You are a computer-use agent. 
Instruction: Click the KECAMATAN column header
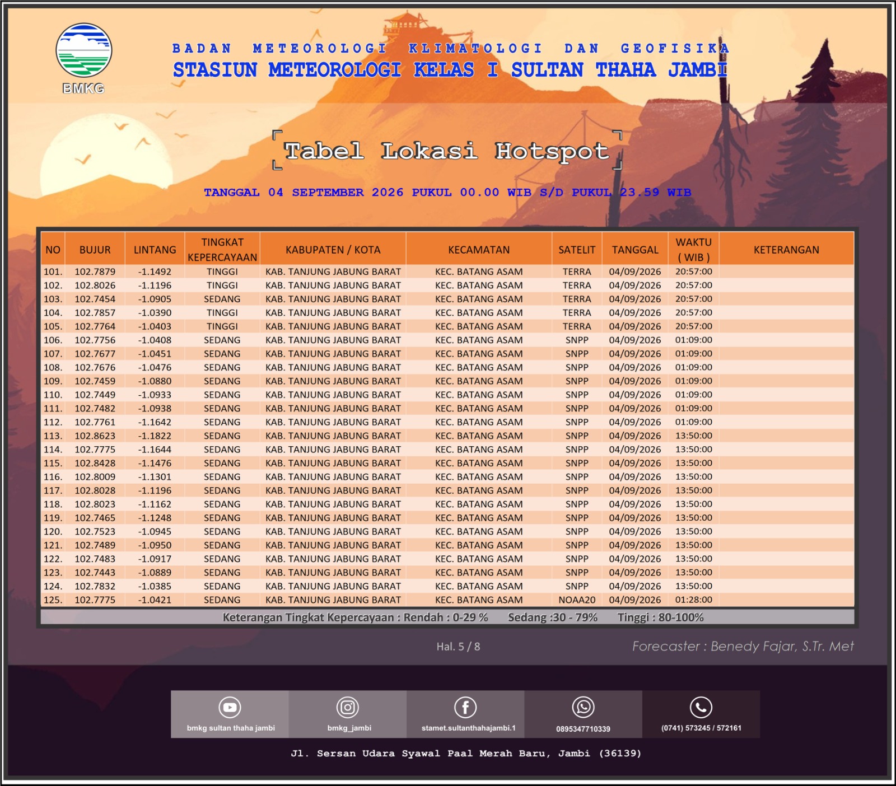pyautogui.click(x=479, y=250)
